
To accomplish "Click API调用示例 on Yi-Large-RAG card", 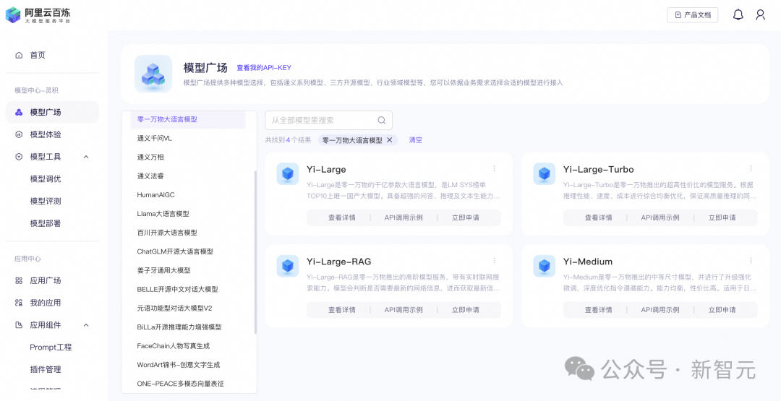I will (x=404, y=310).
